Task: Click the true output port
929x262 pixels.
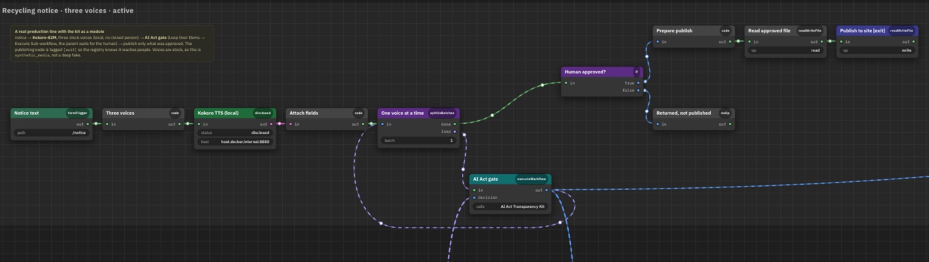Action: [638, 83]
